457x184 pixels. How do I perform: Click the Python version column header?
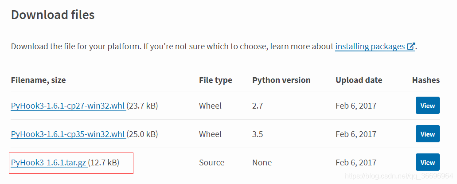[x=281, y=80]
